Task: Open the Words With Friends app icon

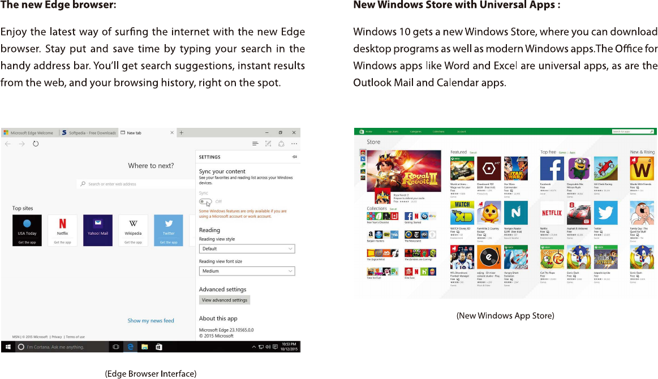Action: pos(642,169)
